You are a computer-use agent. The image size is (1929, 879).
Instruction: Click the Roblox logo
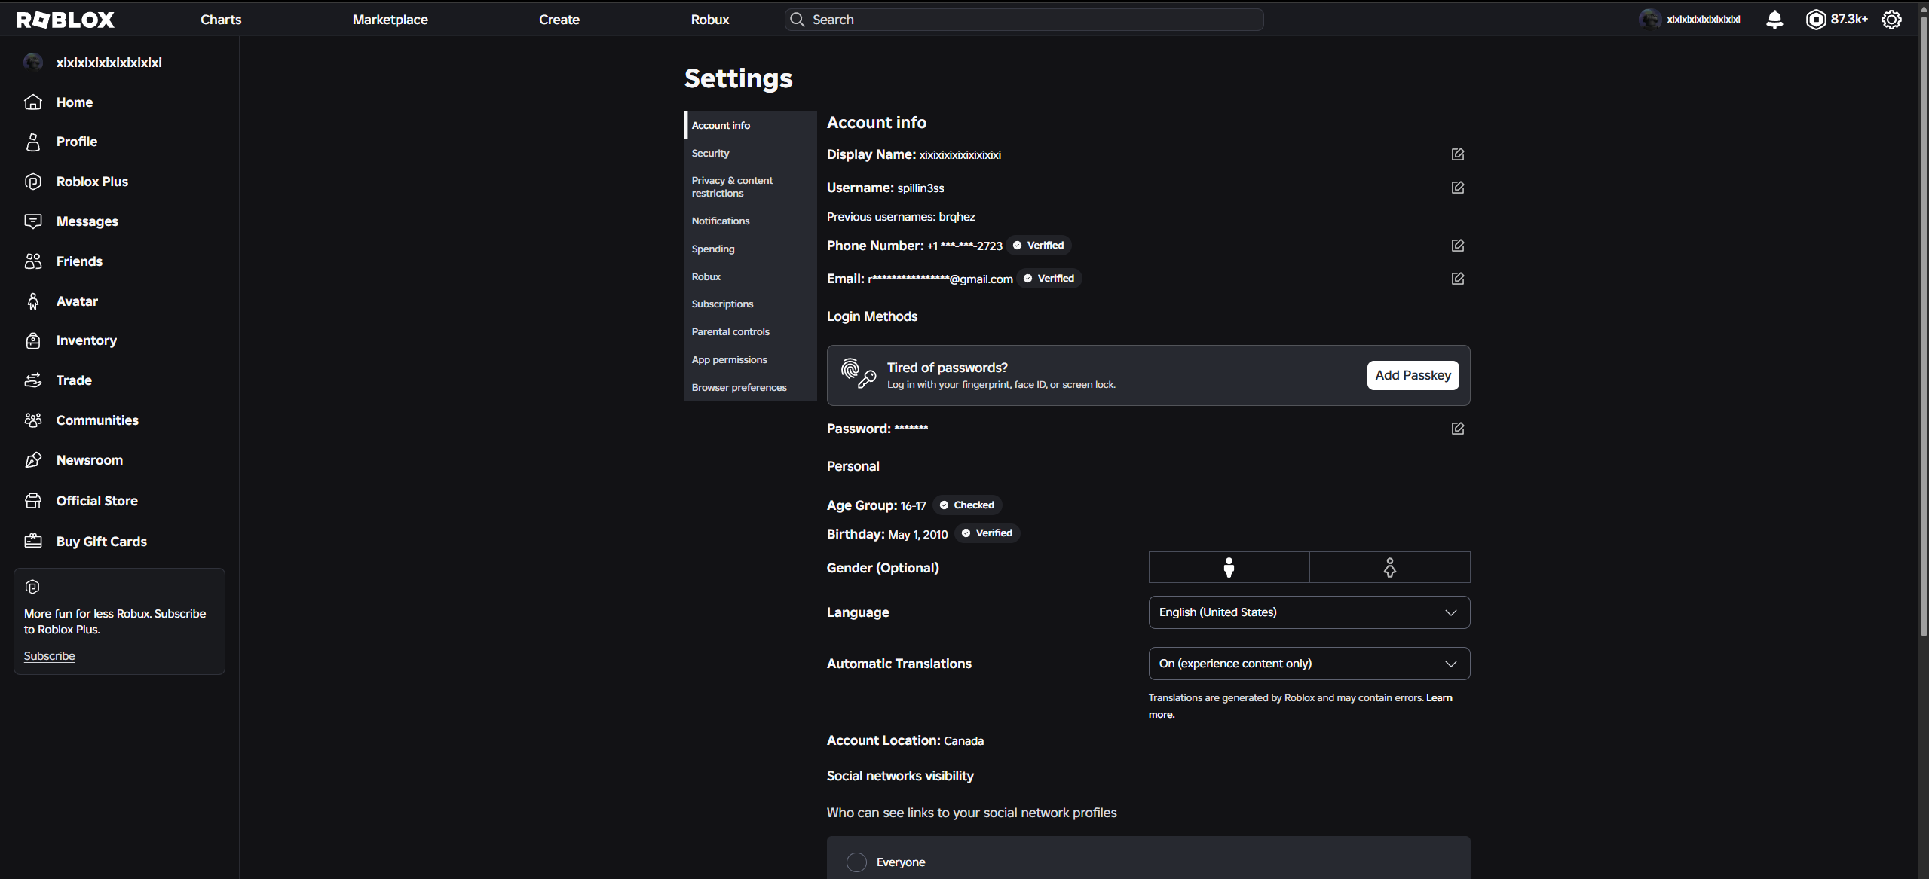(x=66, y=20)
